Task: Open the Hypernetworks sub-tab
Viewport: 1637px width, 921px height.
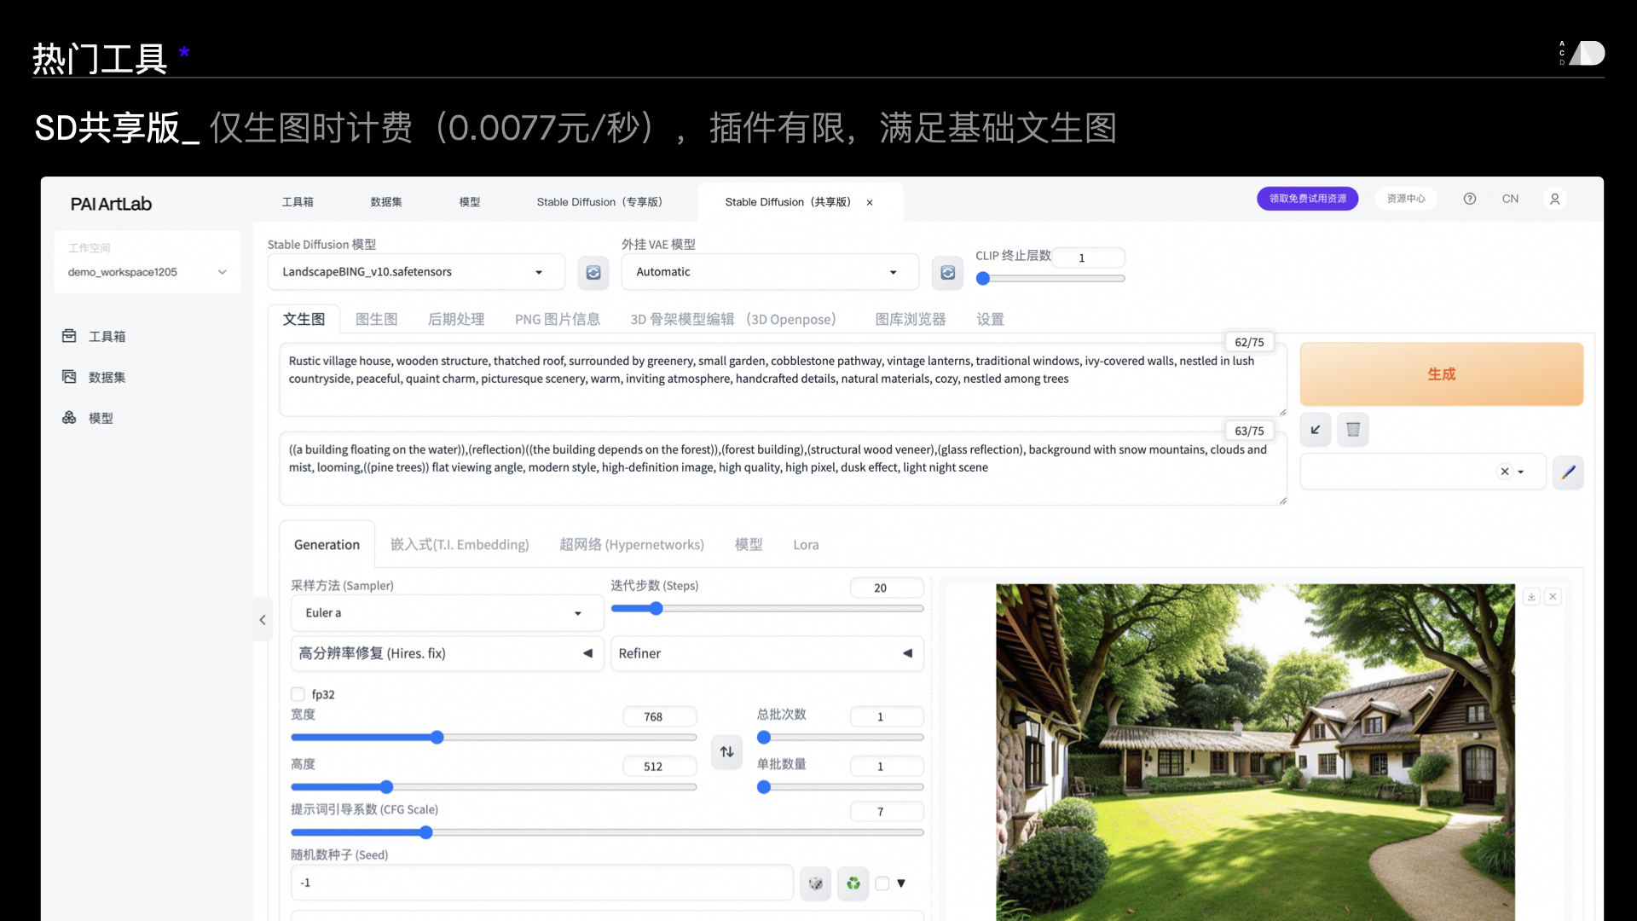Action: (632, 545)
